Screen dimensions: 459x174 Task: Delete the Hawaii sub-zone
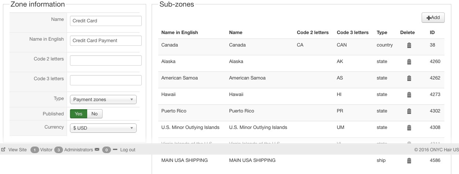pyautogui.click(x=409, y=95)
